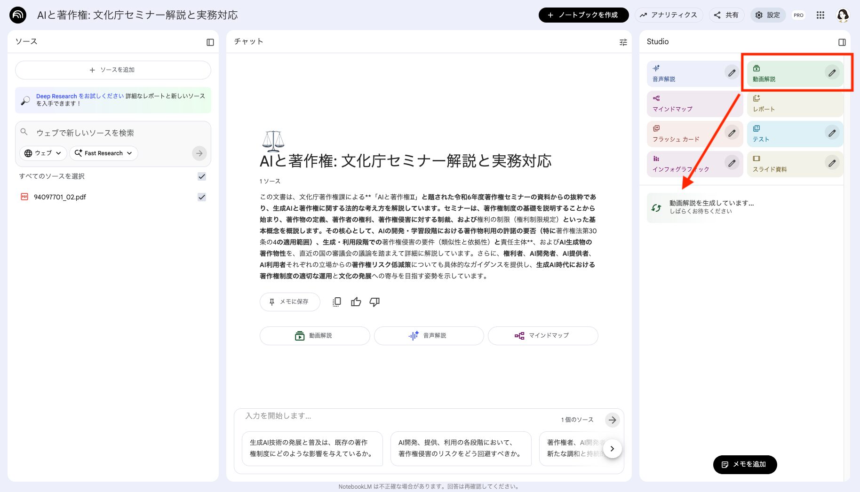
Task: Open chat configuration sliders icon
Action: (x=623, y=42)
